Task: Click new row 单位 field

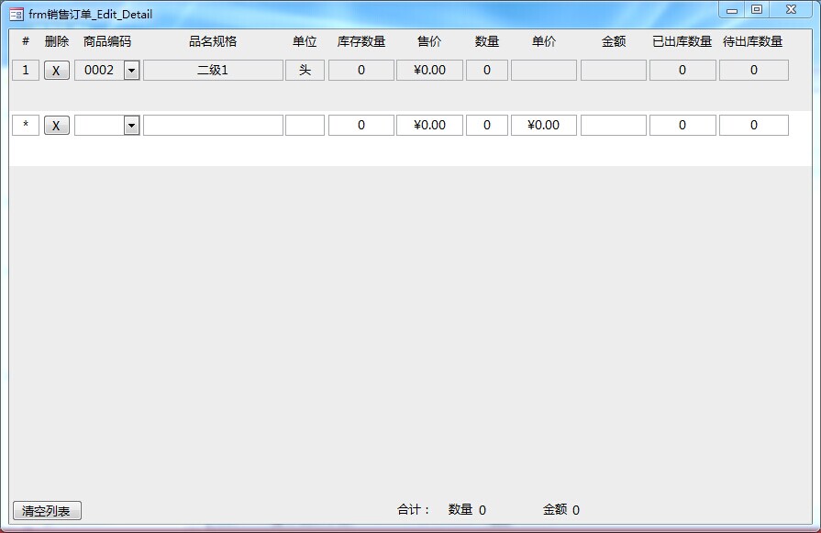Action: coord(305,125)
